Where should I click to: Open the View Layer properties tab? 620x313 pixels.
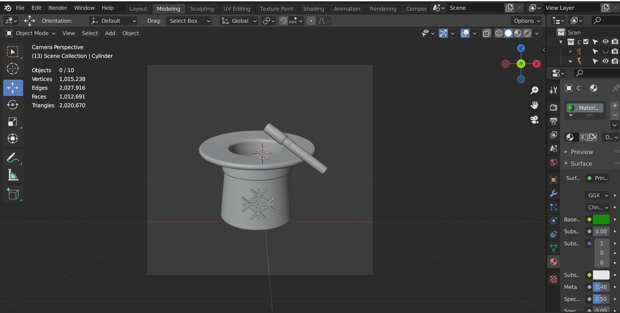point(554,135)
